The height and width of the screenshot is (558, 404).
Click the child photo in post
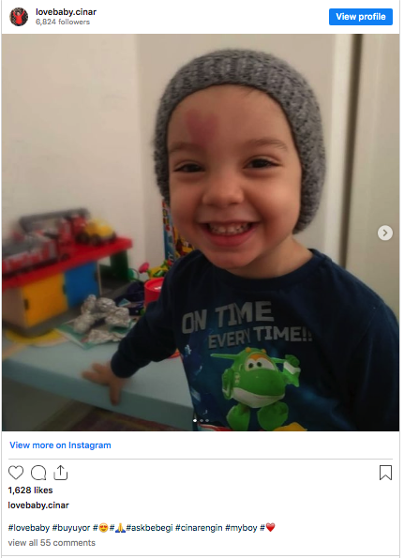coord(201,233)
